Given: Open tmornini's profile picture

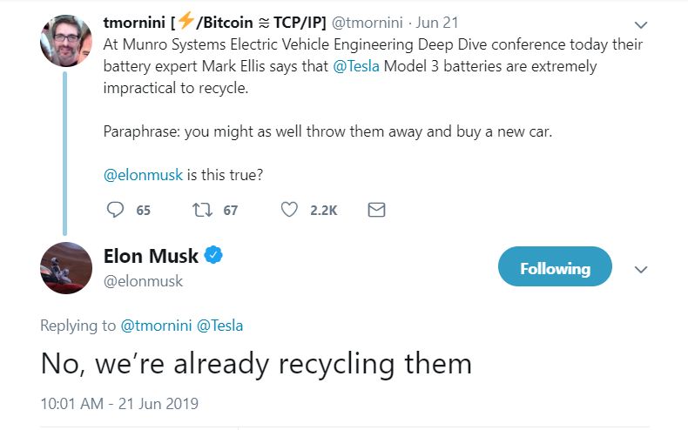Looking at the screenshot, I should (66, 39).
